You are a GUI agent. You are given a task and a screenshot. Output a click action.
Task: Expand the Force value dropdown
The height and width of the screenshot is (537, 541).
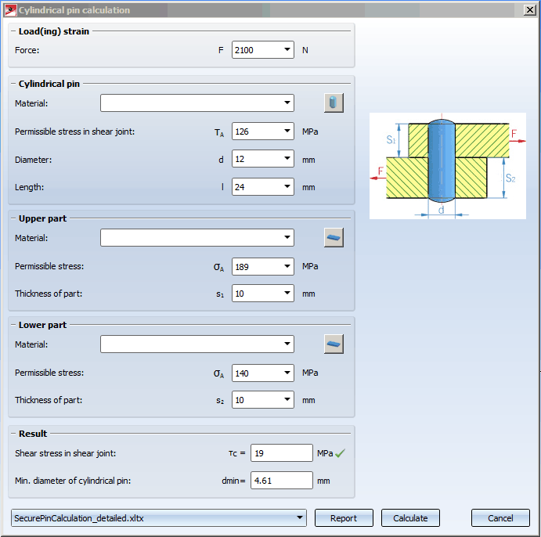point(287,50)
